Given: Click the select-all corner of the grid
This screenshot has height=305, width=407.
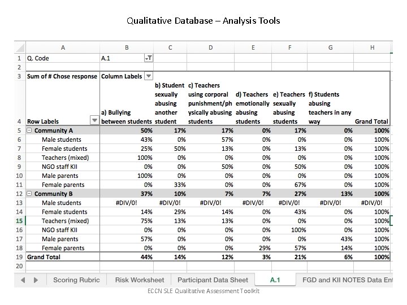Looking at the screenshot, I should (x=20, y=47).
